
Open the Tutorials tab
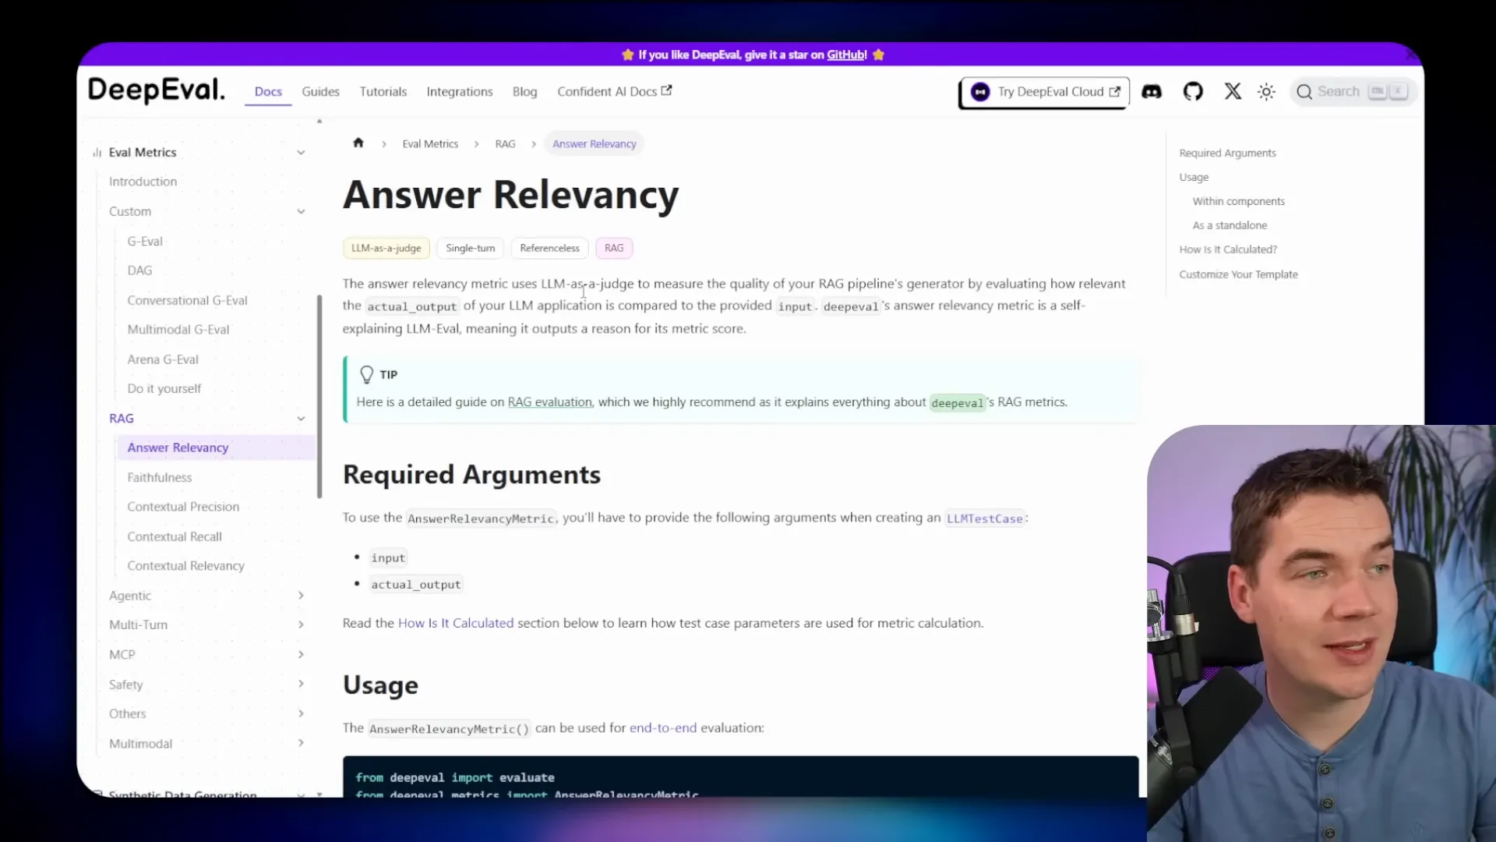point(383,92)
